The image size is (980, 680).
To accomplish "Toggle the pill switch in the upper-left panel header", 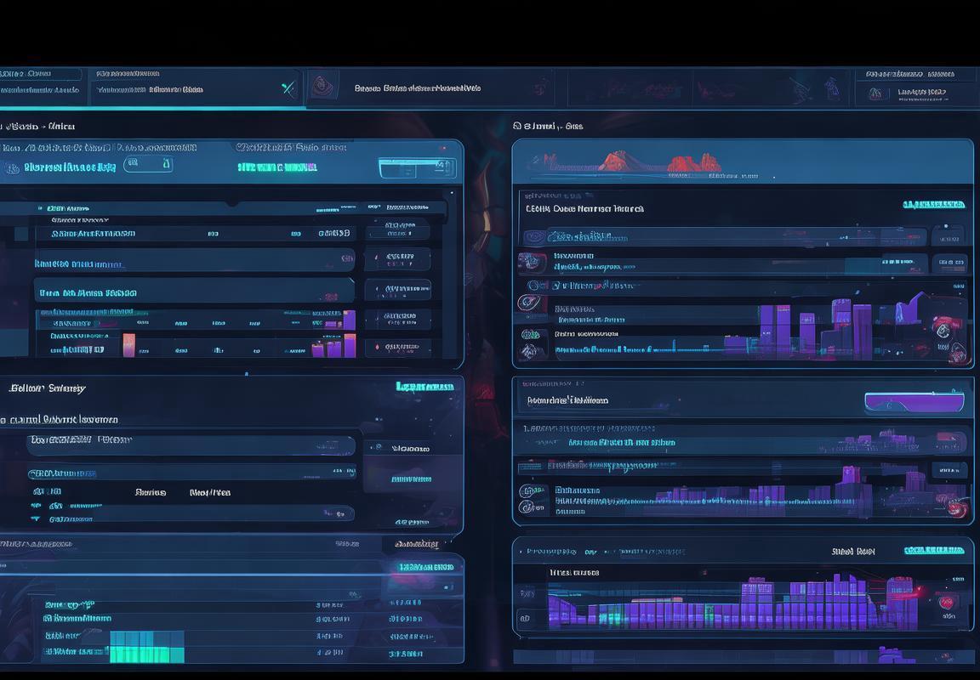I will click(148, 164).
